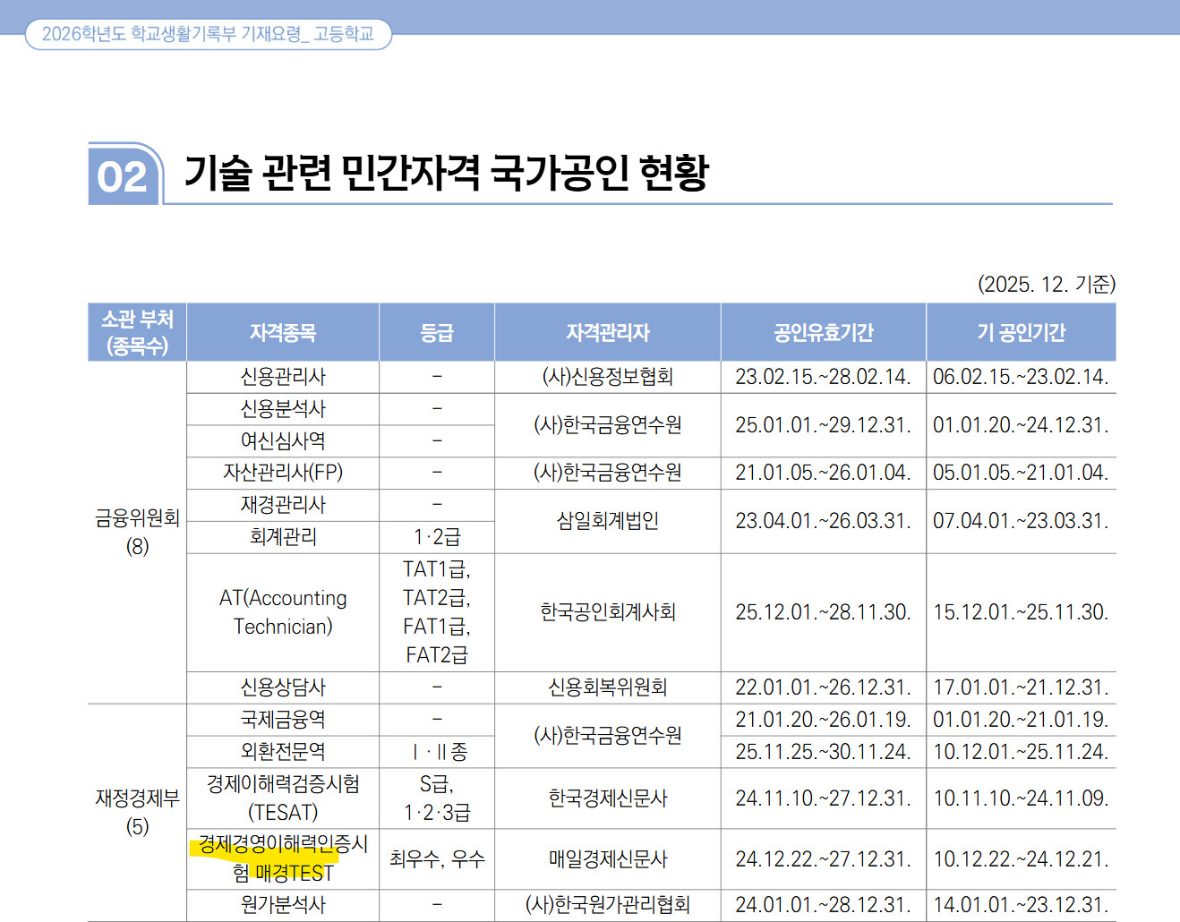Image resolution: width=1180 pixels, height=922 pixels.
Task: Click the manager cell '신용회복위원회'
Action: tap(608, 687)
